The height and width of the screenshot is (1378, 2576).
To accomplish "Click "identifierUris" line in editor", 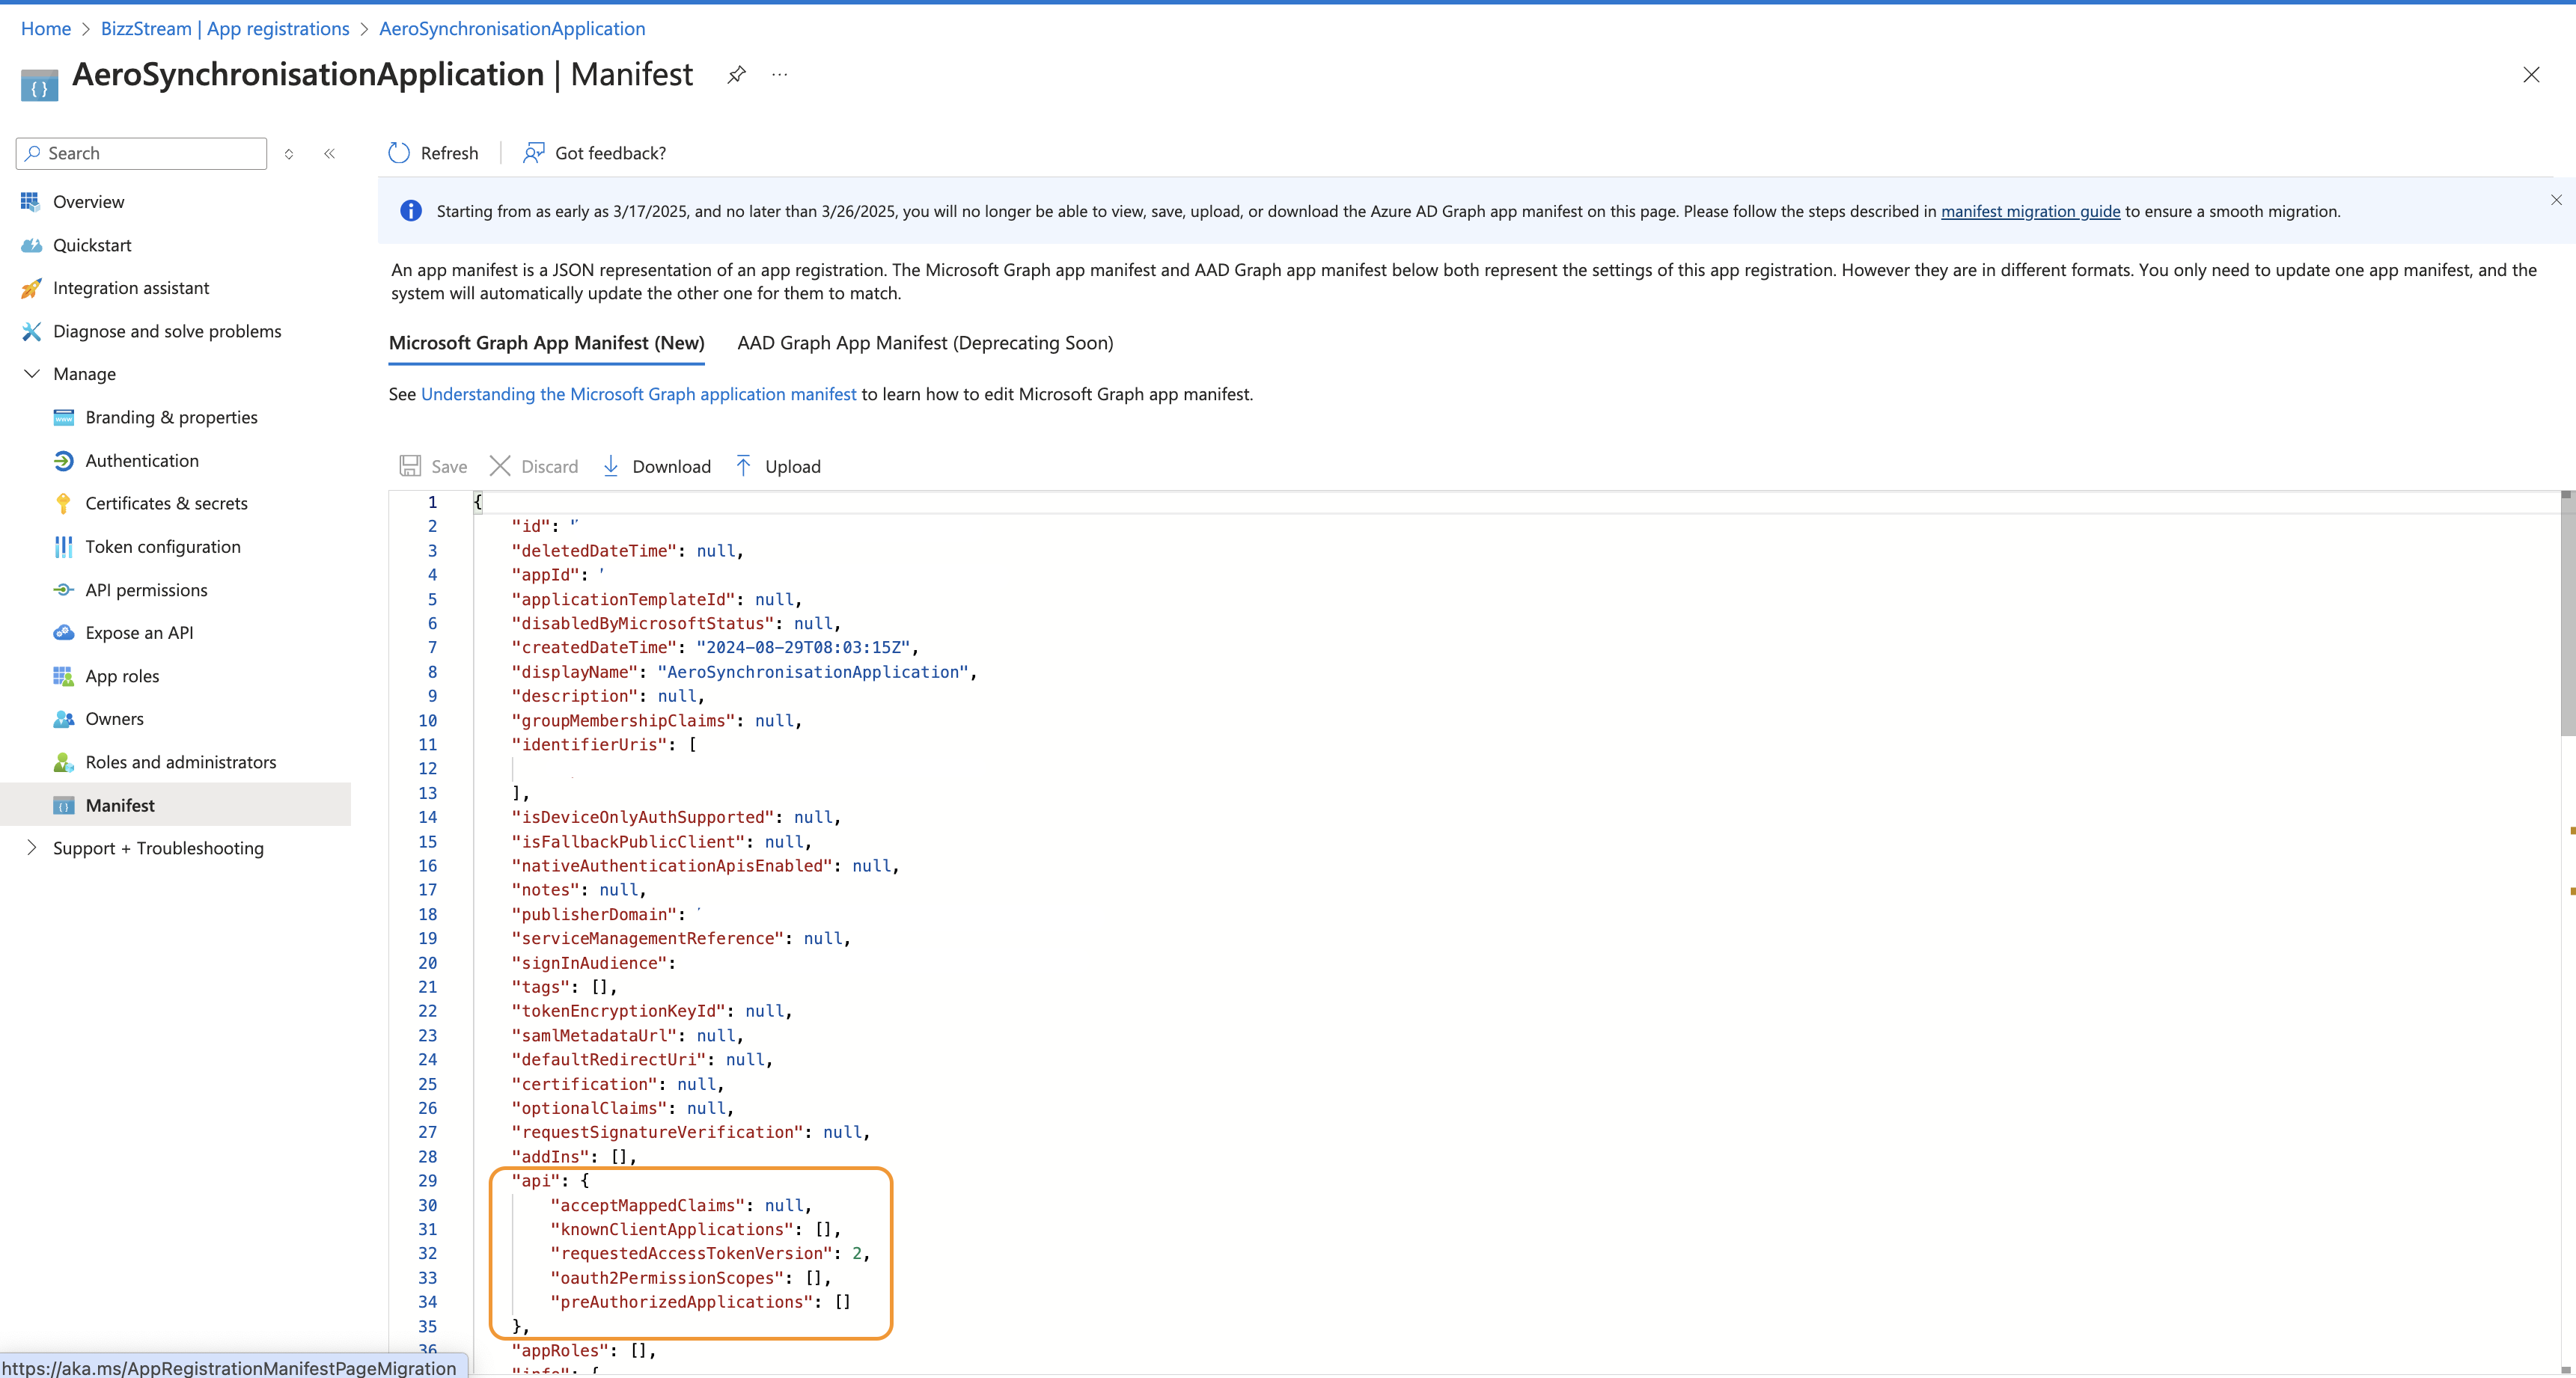I will tap(604, 744).
